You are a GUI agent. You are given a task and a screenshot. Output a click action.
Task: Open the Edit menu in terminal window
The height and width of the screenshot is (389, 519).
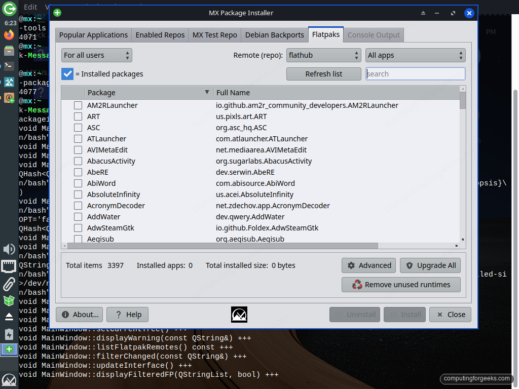pos(30,7)
